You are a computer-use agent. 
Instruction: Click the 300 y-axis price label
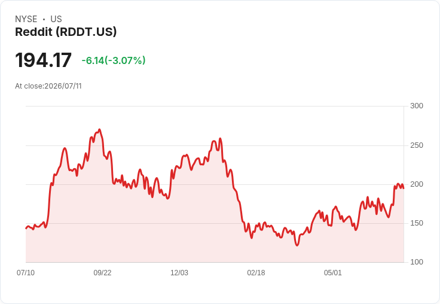click(417, 106)
